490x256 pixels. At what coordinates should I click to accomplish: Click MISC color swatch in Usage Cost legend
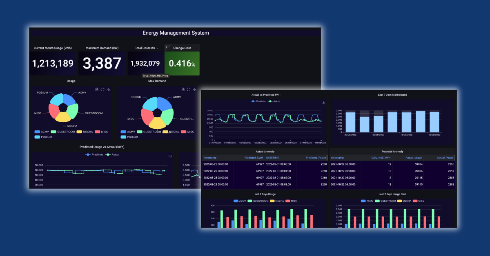[416, 201]
